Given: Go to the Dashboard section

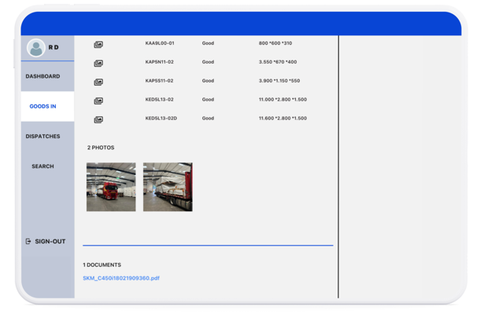Looking at the screenshot, I should 42,76.
